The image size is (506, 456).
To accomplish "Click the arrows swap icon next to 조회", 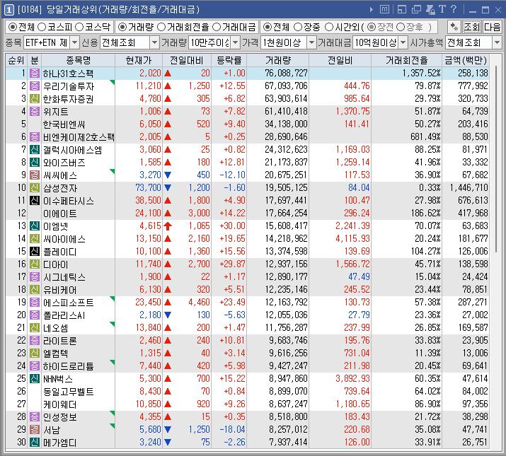I will point(454,27).
